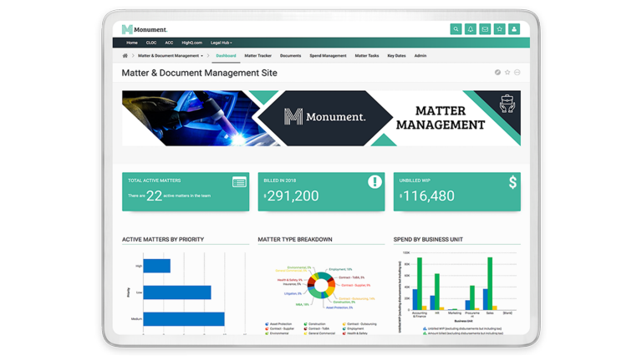The image size is (642, 361).
Task: Click the circled minus icon beside title
Action: [x=517, y=73]
